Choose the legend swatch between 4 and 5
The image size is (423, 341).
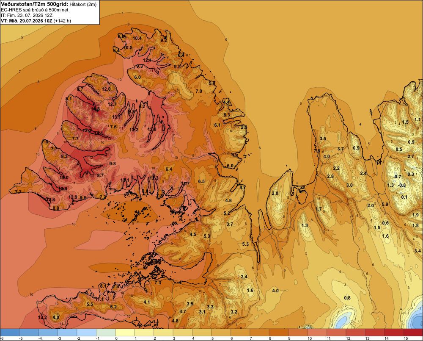tap(202, 332)
